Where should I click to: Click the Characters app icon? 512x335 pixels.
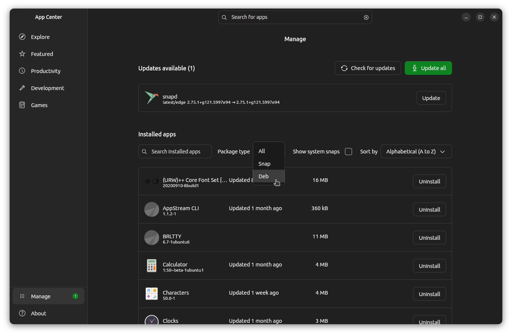point(152,294)
